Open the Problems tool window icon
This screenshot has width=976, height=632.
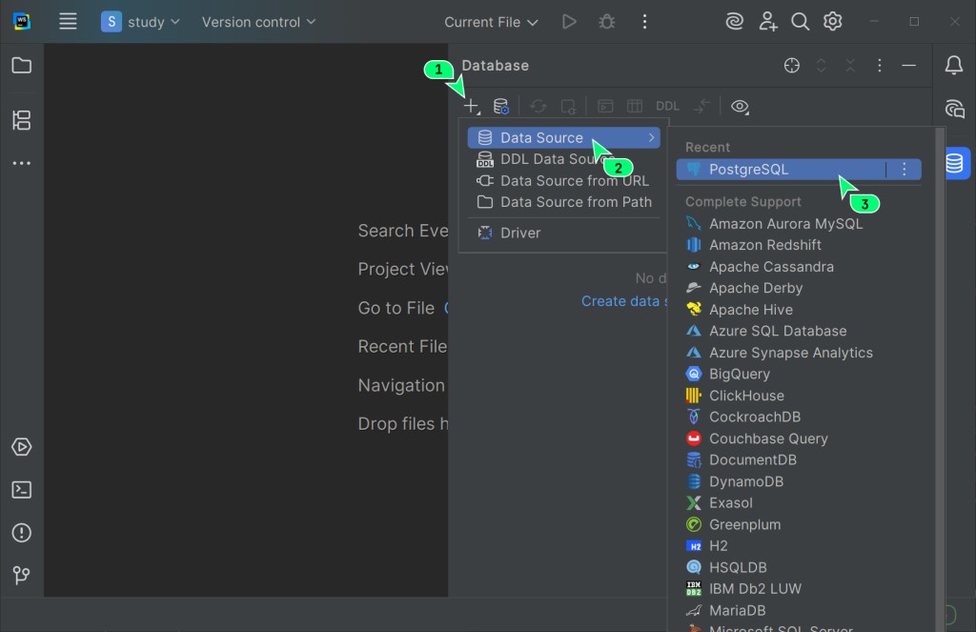[21, 533]
